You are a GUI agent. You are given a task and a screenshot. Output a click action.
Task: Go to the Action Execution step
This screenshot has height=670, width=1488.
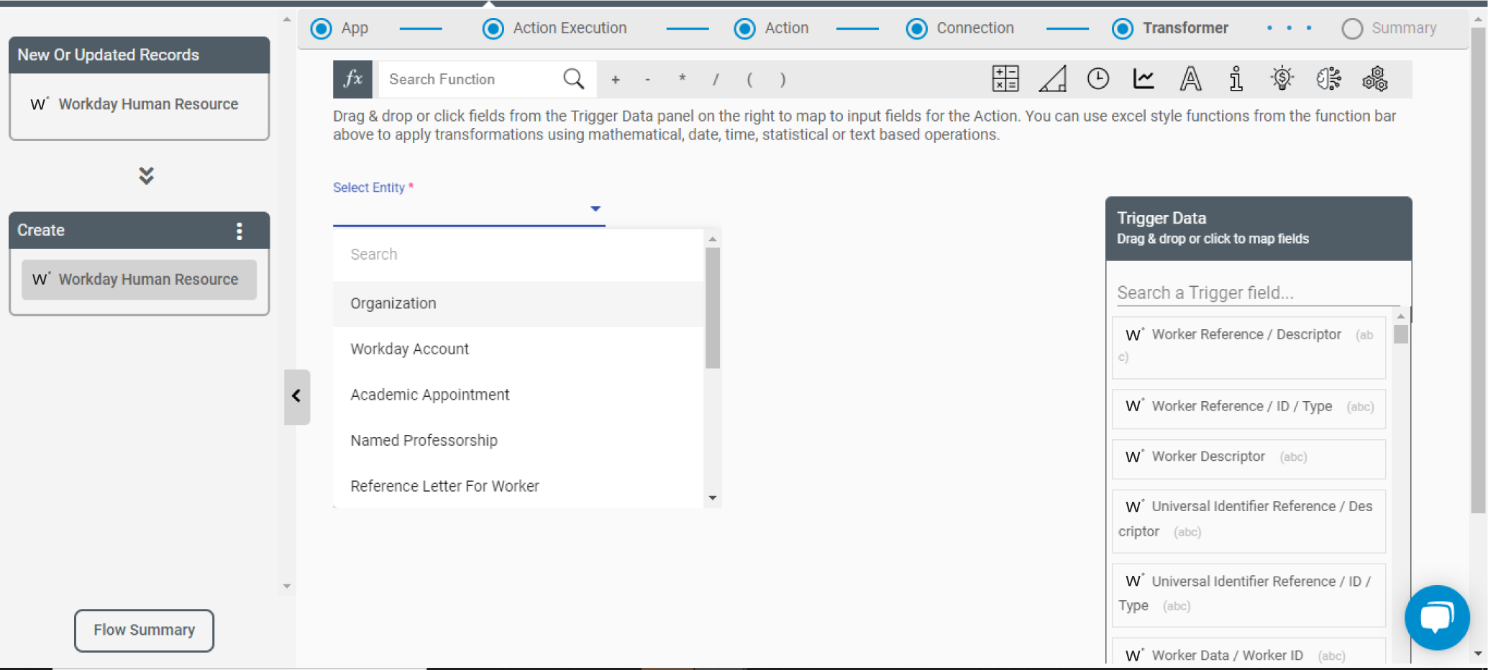[x=554, y=28]
